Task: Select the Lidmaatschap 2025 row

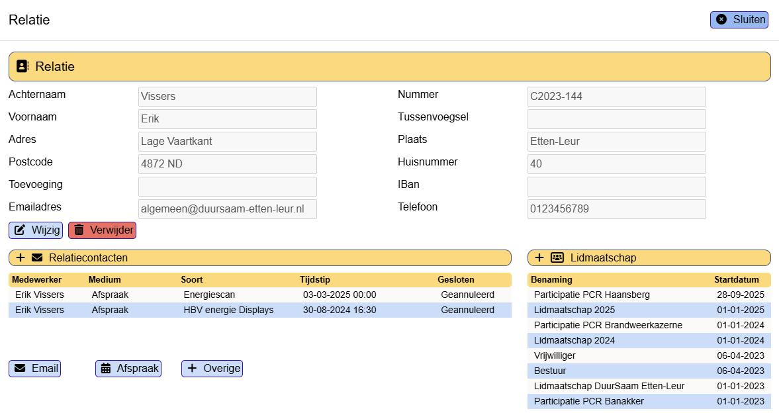Action: (x=649, y=310)
